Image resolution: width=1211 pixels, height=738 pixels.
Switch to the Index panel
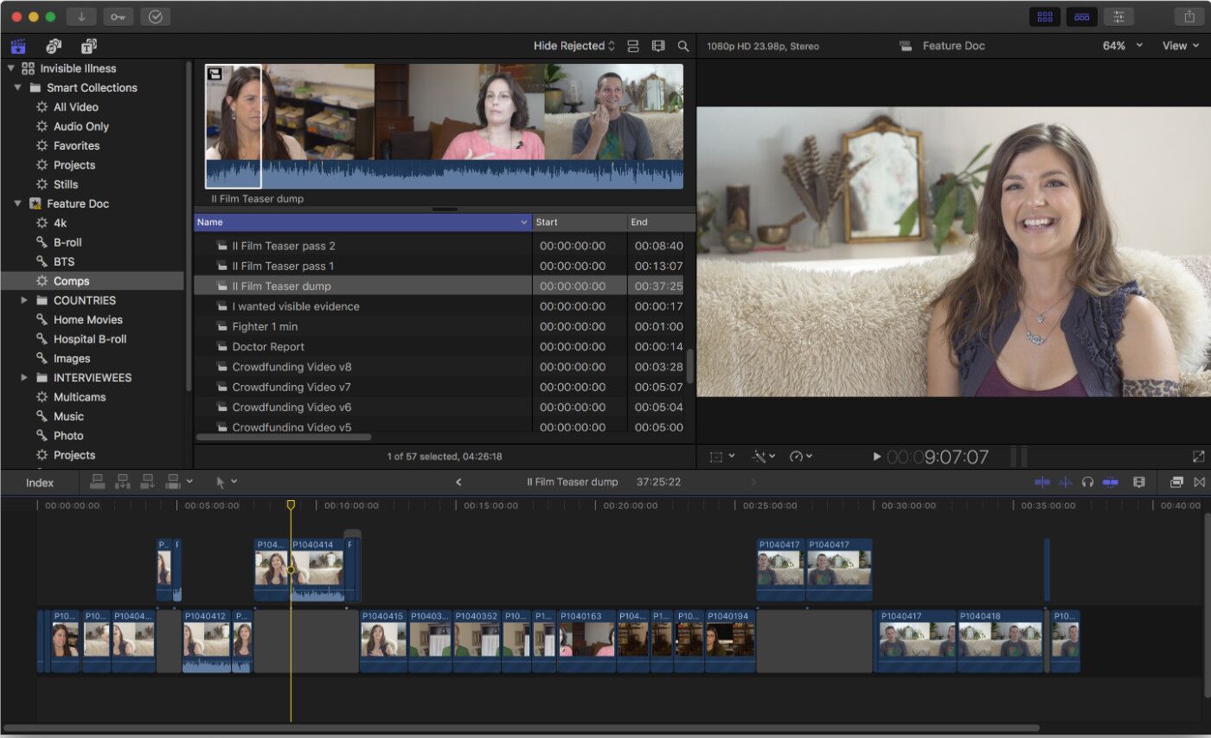(x=40, y=483)
